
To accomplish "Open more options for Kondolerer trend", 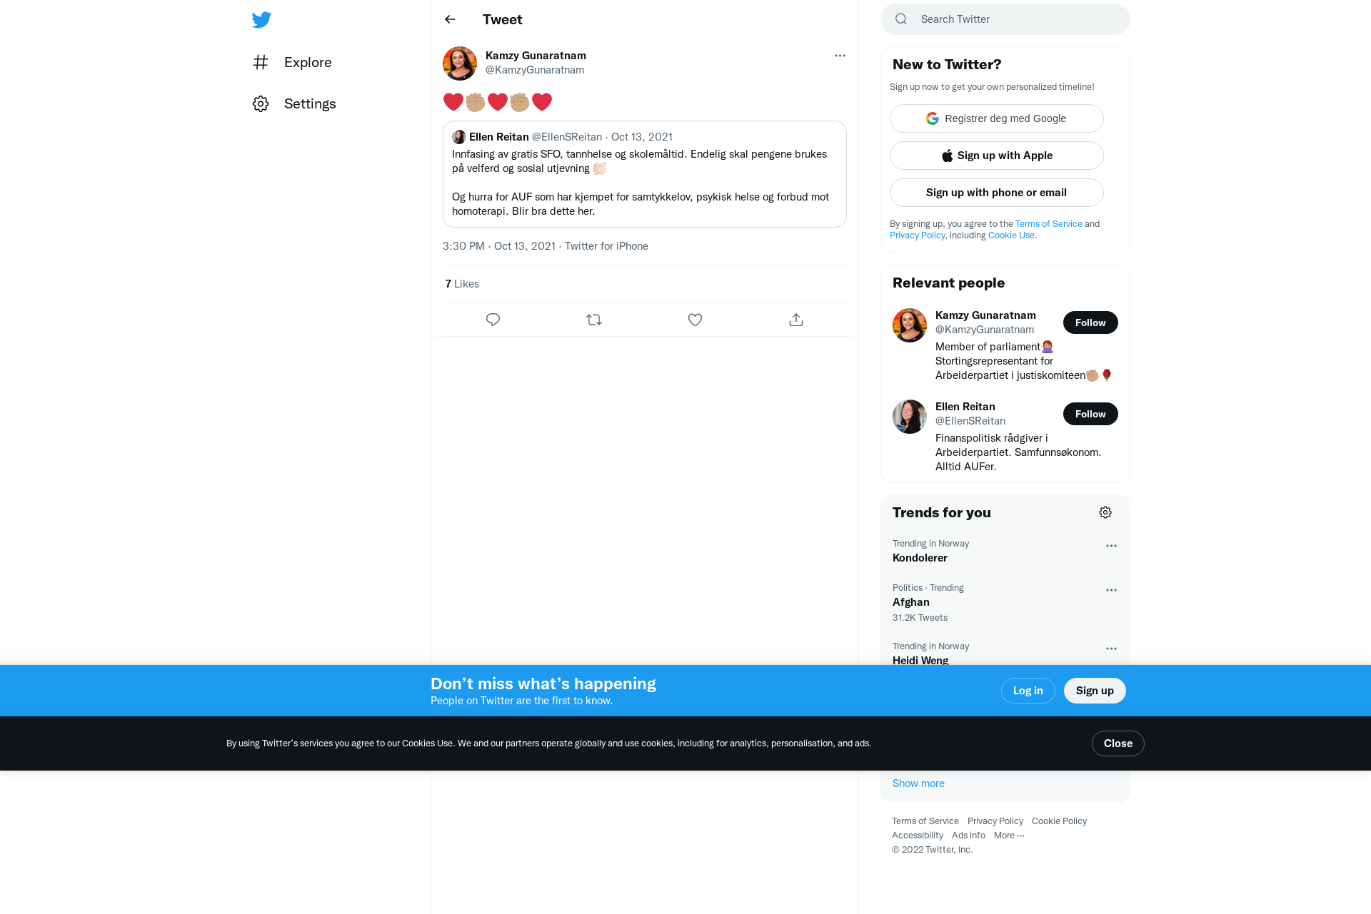I will [x=1111, y=546].
